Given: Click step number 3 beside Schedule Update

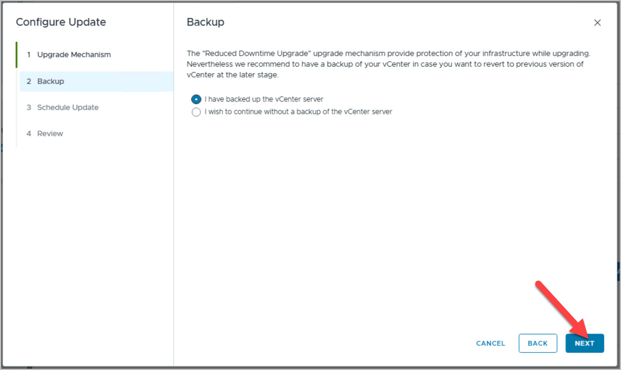Looking at the screenshot, I should (29, 108).
